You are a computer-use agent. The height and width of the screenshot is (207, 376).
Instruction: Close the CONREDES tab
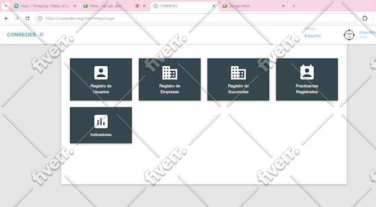pos(213,6)
